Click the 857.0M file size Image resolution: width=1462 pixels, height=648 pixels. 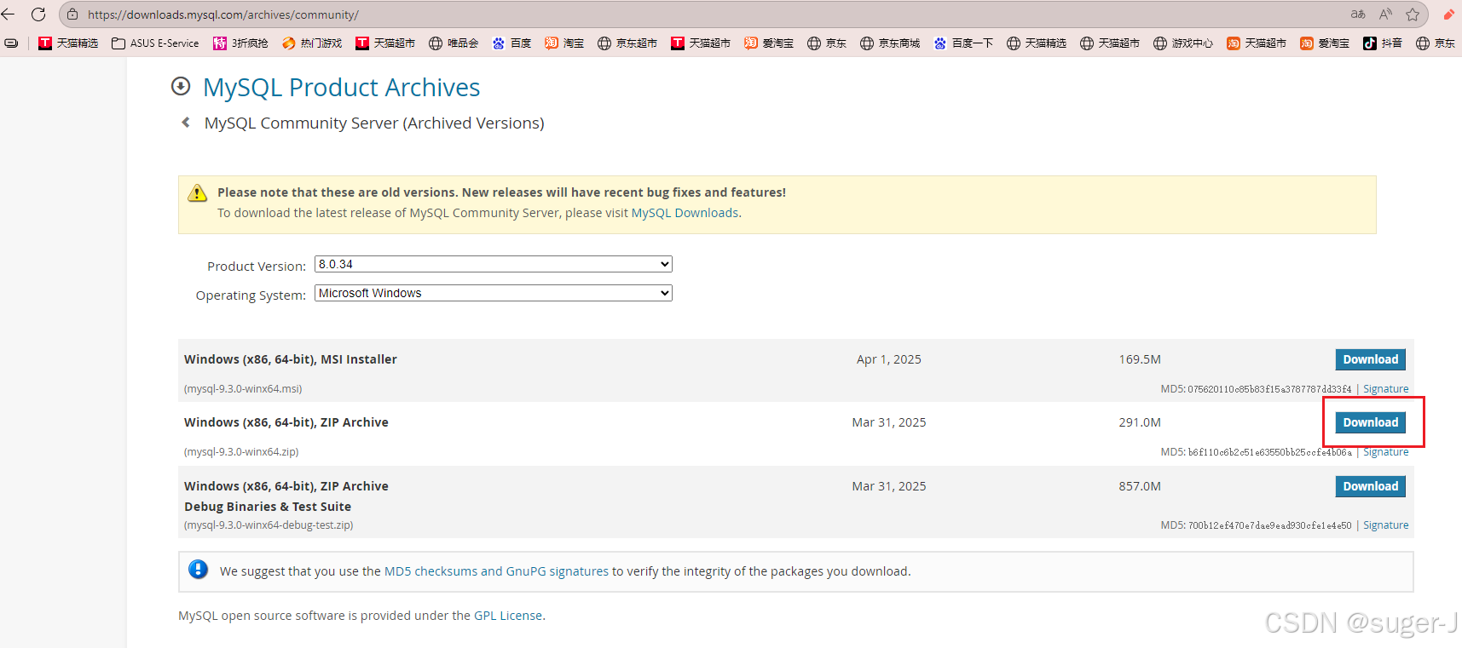coord(1140,486)
